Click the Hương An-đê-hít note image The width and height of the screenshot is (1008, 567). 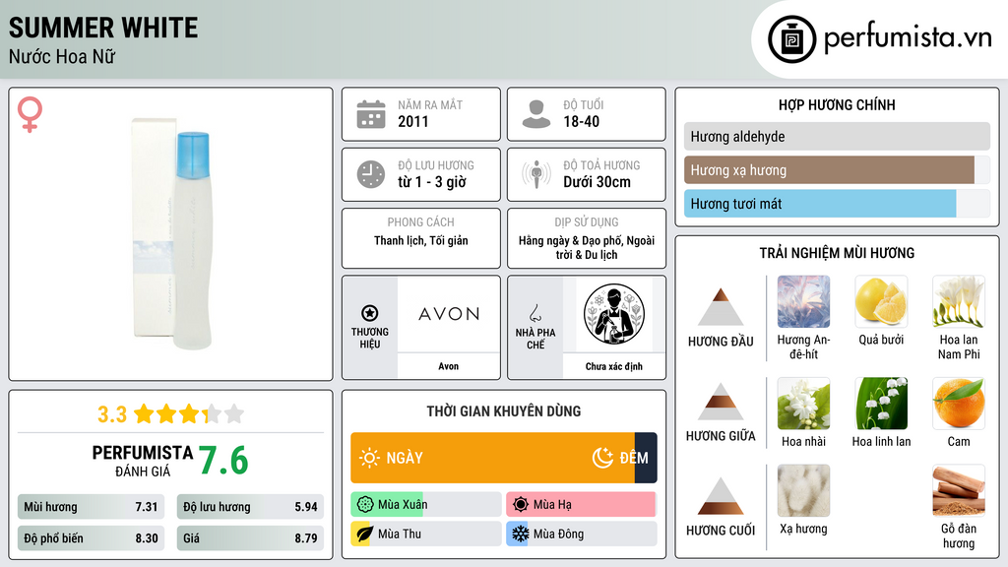coord(803,301)
